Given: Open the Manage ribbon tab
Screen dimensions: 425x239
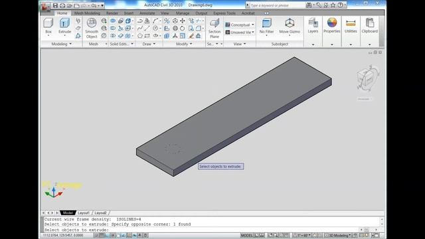Looking at the screenshot, I should [x=183, y=13].
